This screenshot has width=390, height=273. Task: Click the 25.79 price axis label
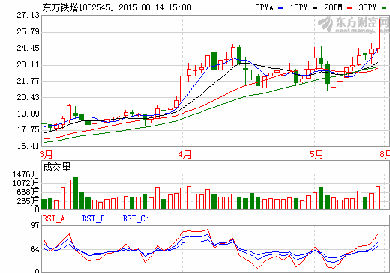(28, 32)
